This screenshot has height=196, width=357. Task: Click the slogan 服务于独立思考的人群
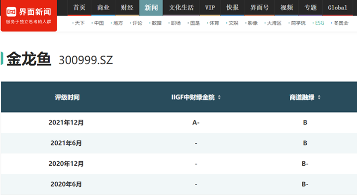29,22
